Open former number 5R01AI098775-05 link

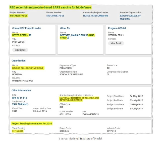pyautogui.click(x=55, y=16)
